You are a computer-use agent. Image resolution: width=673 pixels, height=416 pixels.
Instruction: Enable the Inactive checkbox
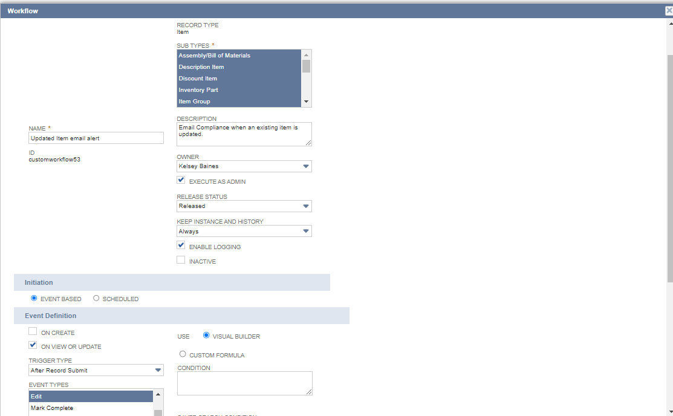[x=180, y=259]
